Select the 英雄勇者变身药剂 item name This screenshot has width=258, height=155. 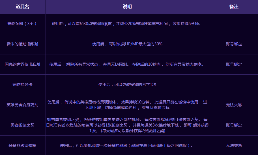(23, 105)
